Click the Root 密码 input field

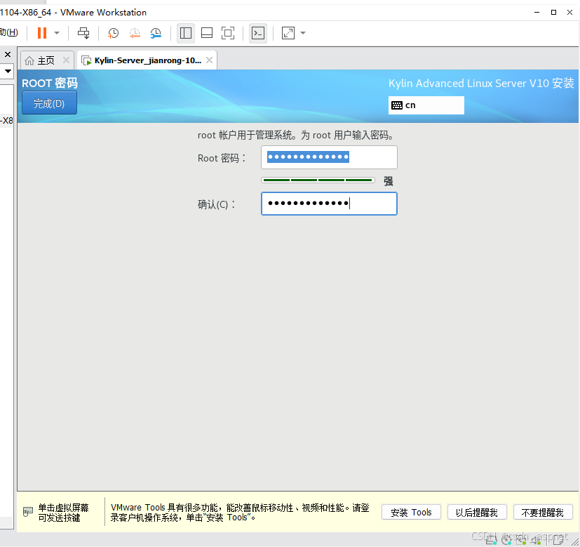[x=329, y=157]
